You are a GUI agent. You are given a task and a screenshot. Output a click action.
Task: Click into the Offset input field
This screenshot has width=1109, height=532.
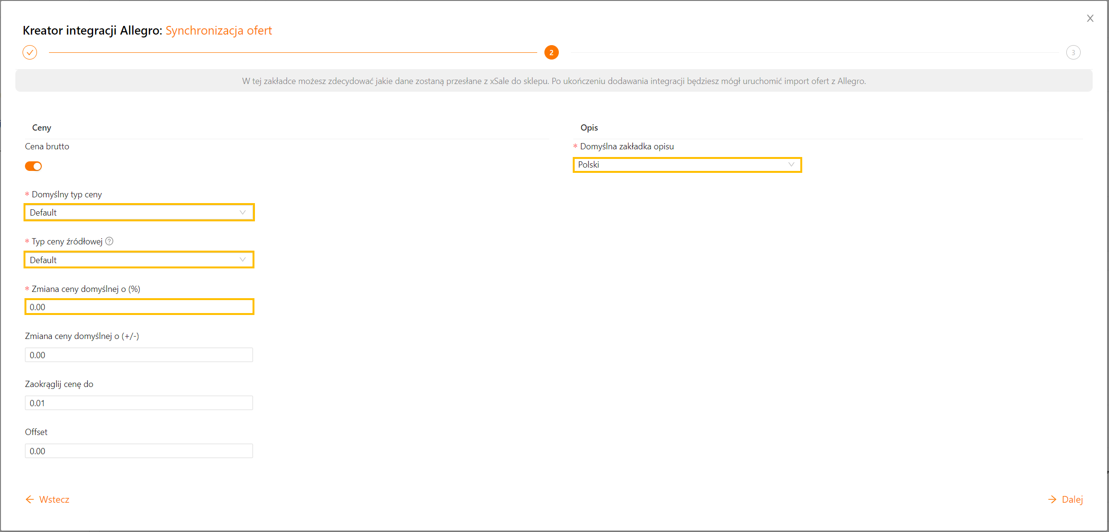pos(139,451)
